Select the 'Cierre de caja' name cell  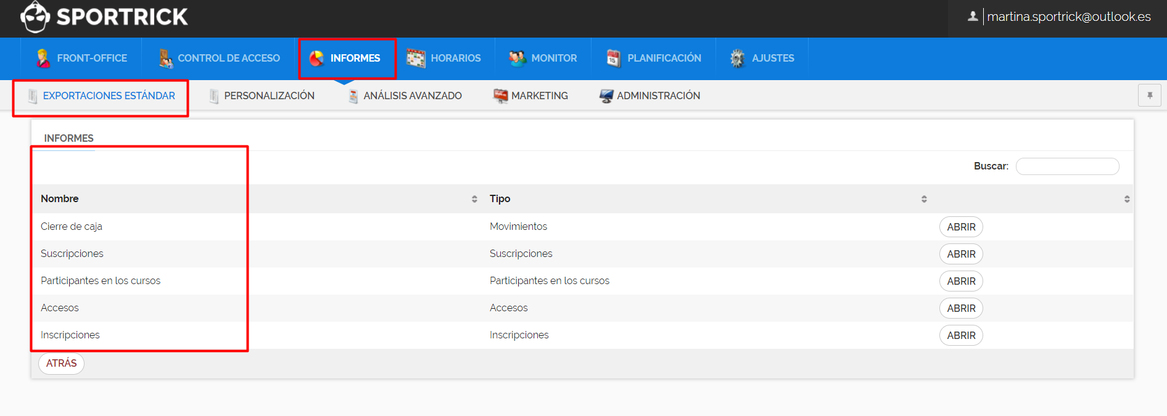pyautogui.click(x=72, y=227)
